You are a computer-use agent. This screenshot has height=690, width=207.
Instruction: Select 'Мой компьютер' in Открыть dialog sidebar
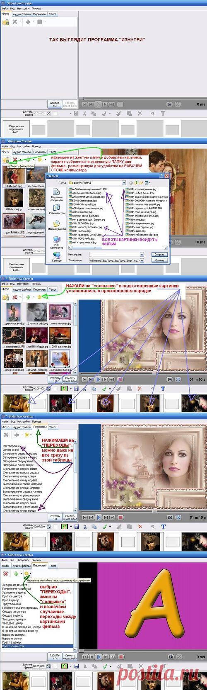[57, 242]
